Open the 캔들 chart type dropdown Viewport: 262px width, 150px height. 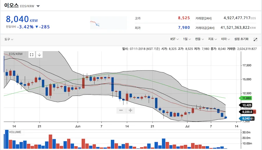click(x=199, y=39)
